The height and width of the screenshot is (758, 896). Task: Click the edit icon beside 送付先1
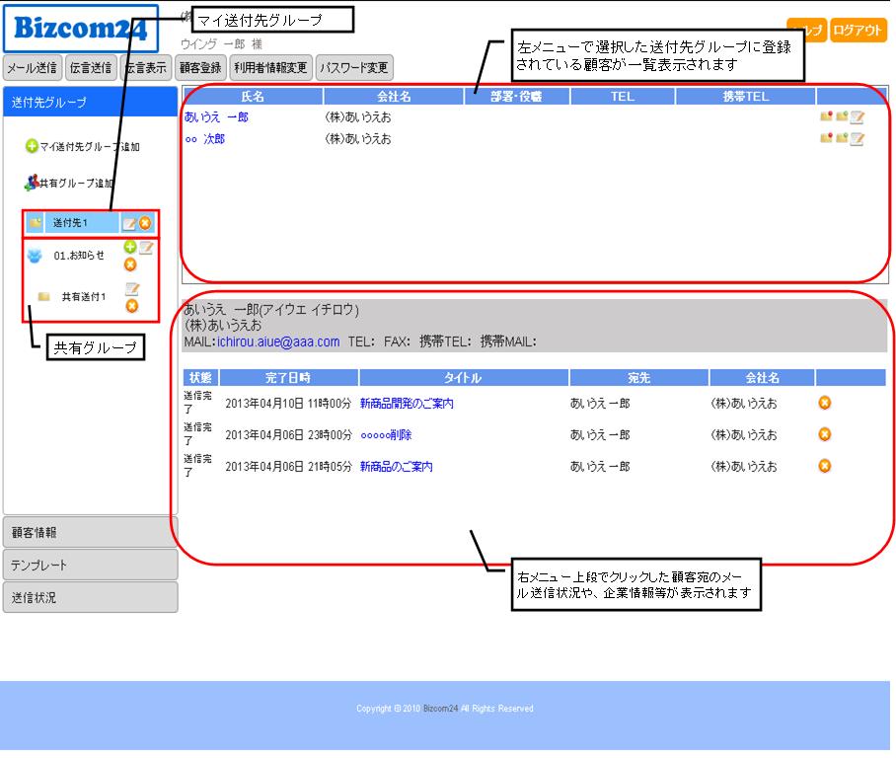point(128,224)
